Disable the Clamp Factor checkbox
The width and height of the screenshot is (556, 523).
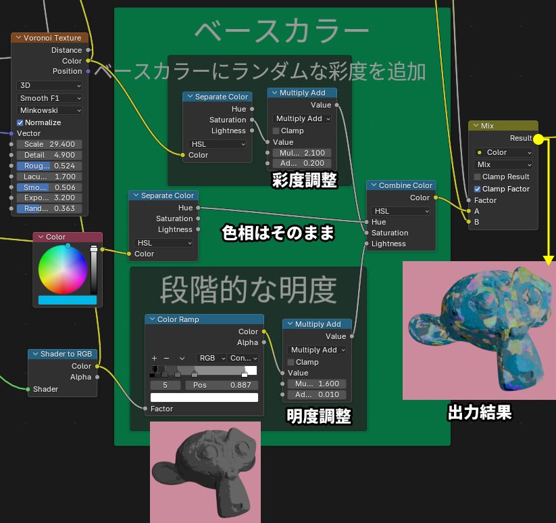point(478,189)
